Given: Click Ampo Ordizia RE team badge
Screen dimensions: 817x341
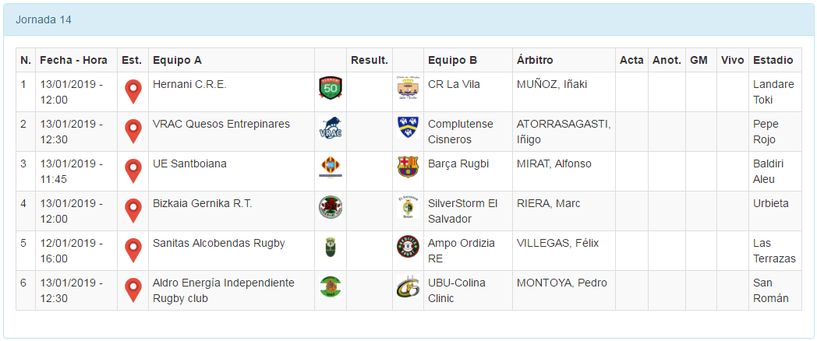Looking at the screenshot, I should (x=408, y=247).
